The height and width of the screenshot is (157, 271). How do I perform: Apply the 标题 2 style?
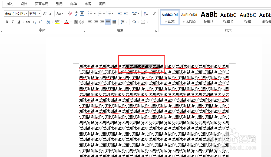(x=228, y=17)
